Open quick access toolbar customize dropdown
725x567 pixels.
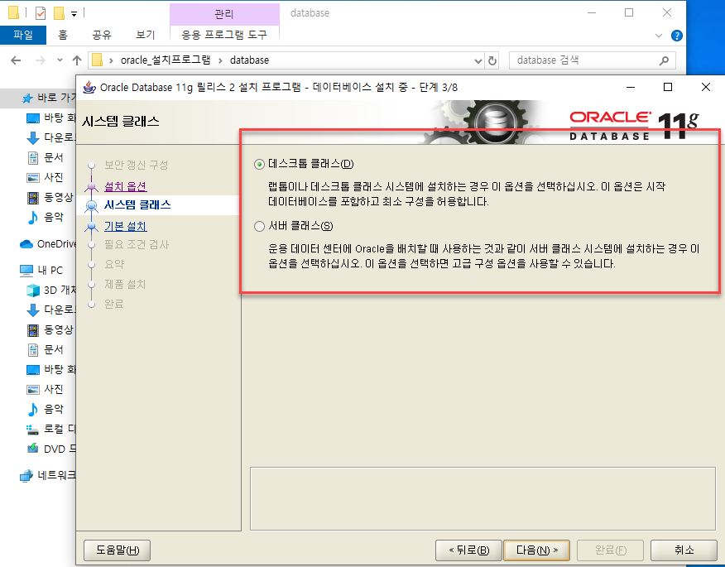tap(74, 14)
